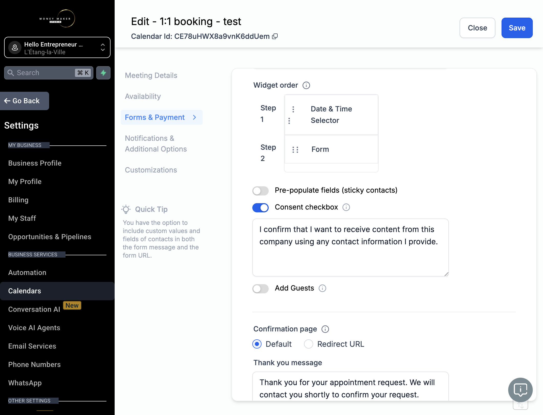Click the Money Maker Studio logo
543x415 pixels.
point(57,18)
